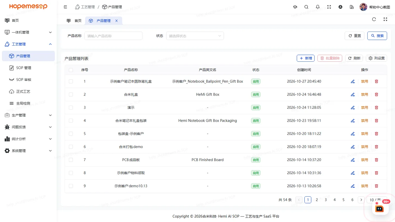Click the 搜索 search button
The width and height of the screenshot is (395, 222).
point(377,36)
